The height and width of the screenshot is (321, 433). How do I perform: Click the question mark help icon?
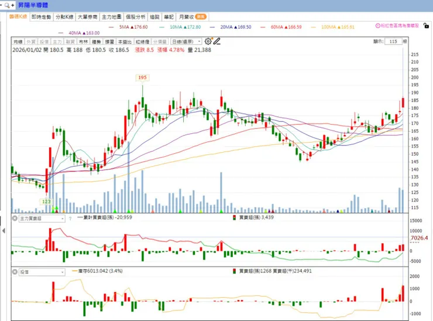pyautogui.click(x=70, y=219)
